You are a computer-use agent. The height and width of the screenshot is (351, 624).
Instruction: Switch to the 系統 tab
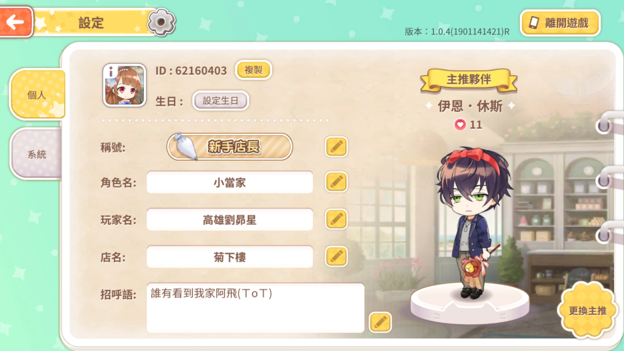36,154
